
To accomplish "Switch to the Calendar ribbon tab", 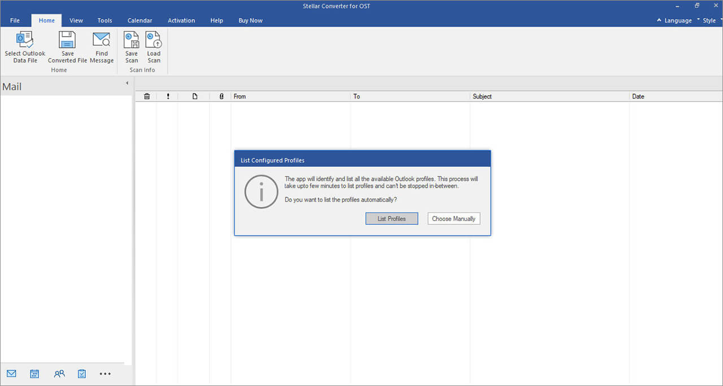I will coord(140,20).
